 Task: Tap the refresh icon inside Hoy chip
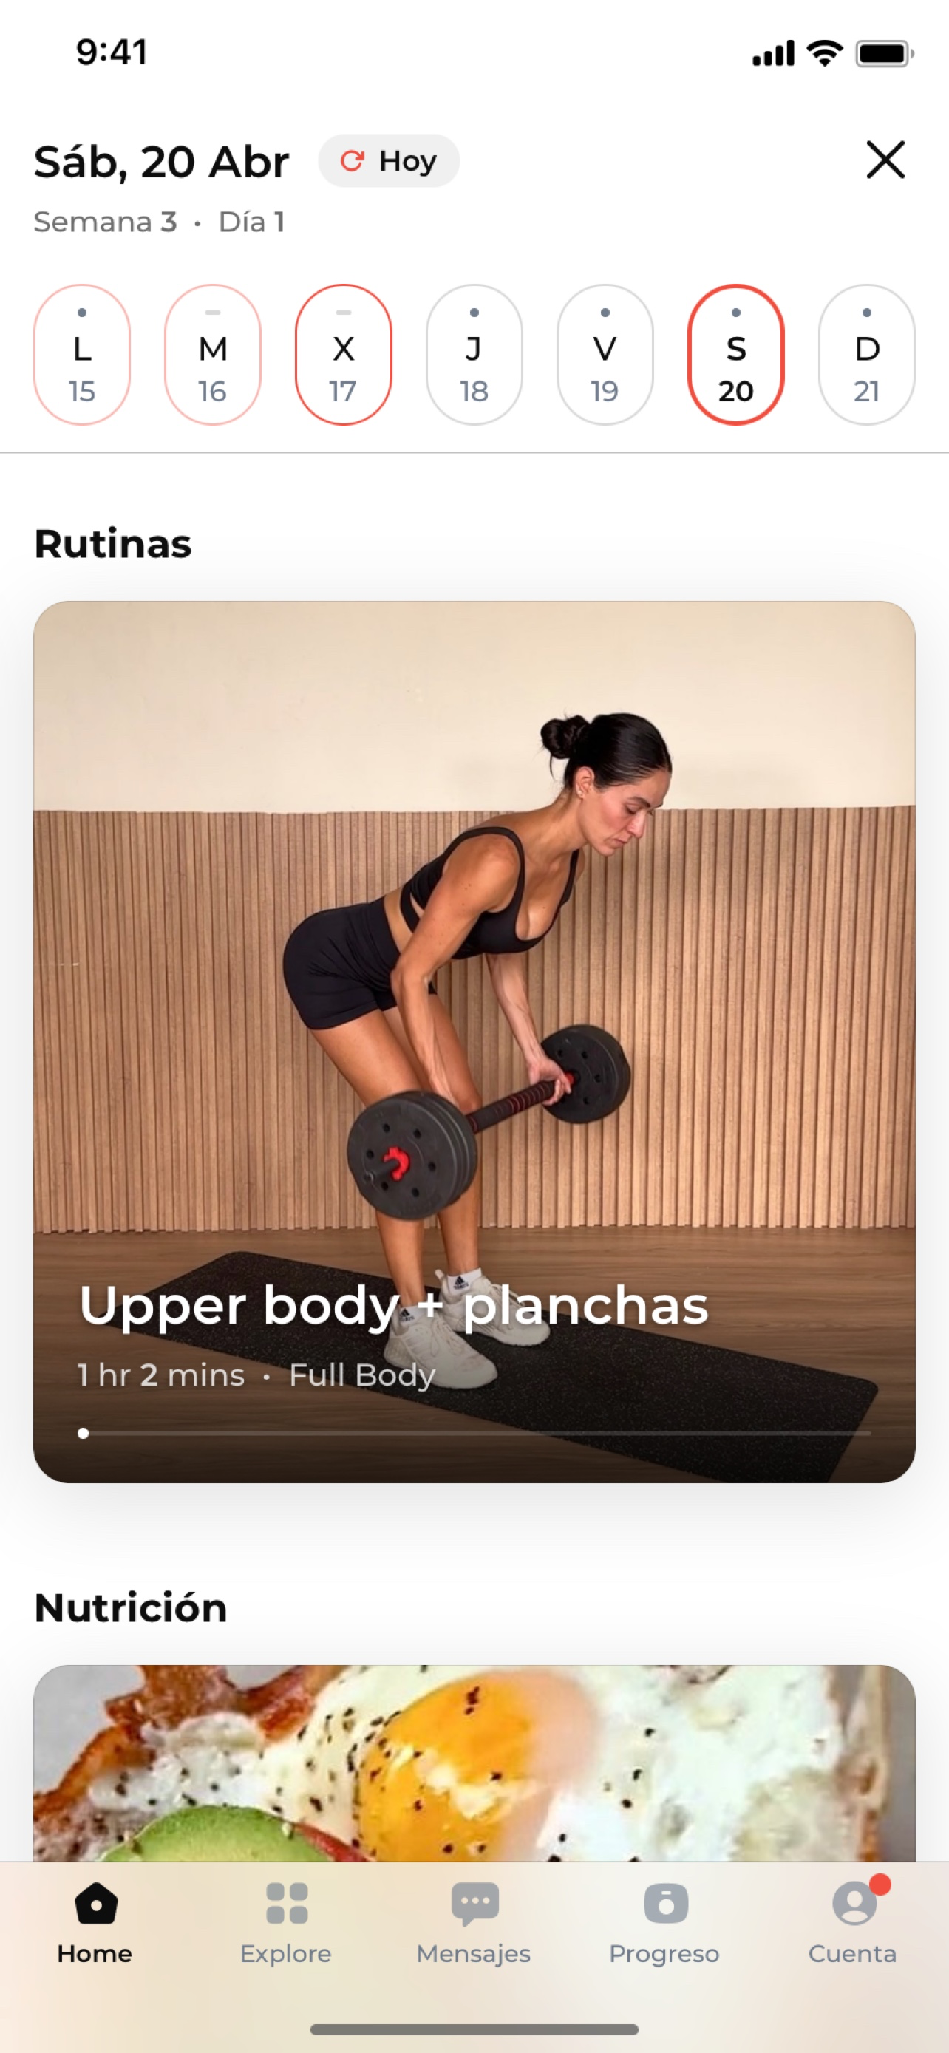[x=351, y=161]
